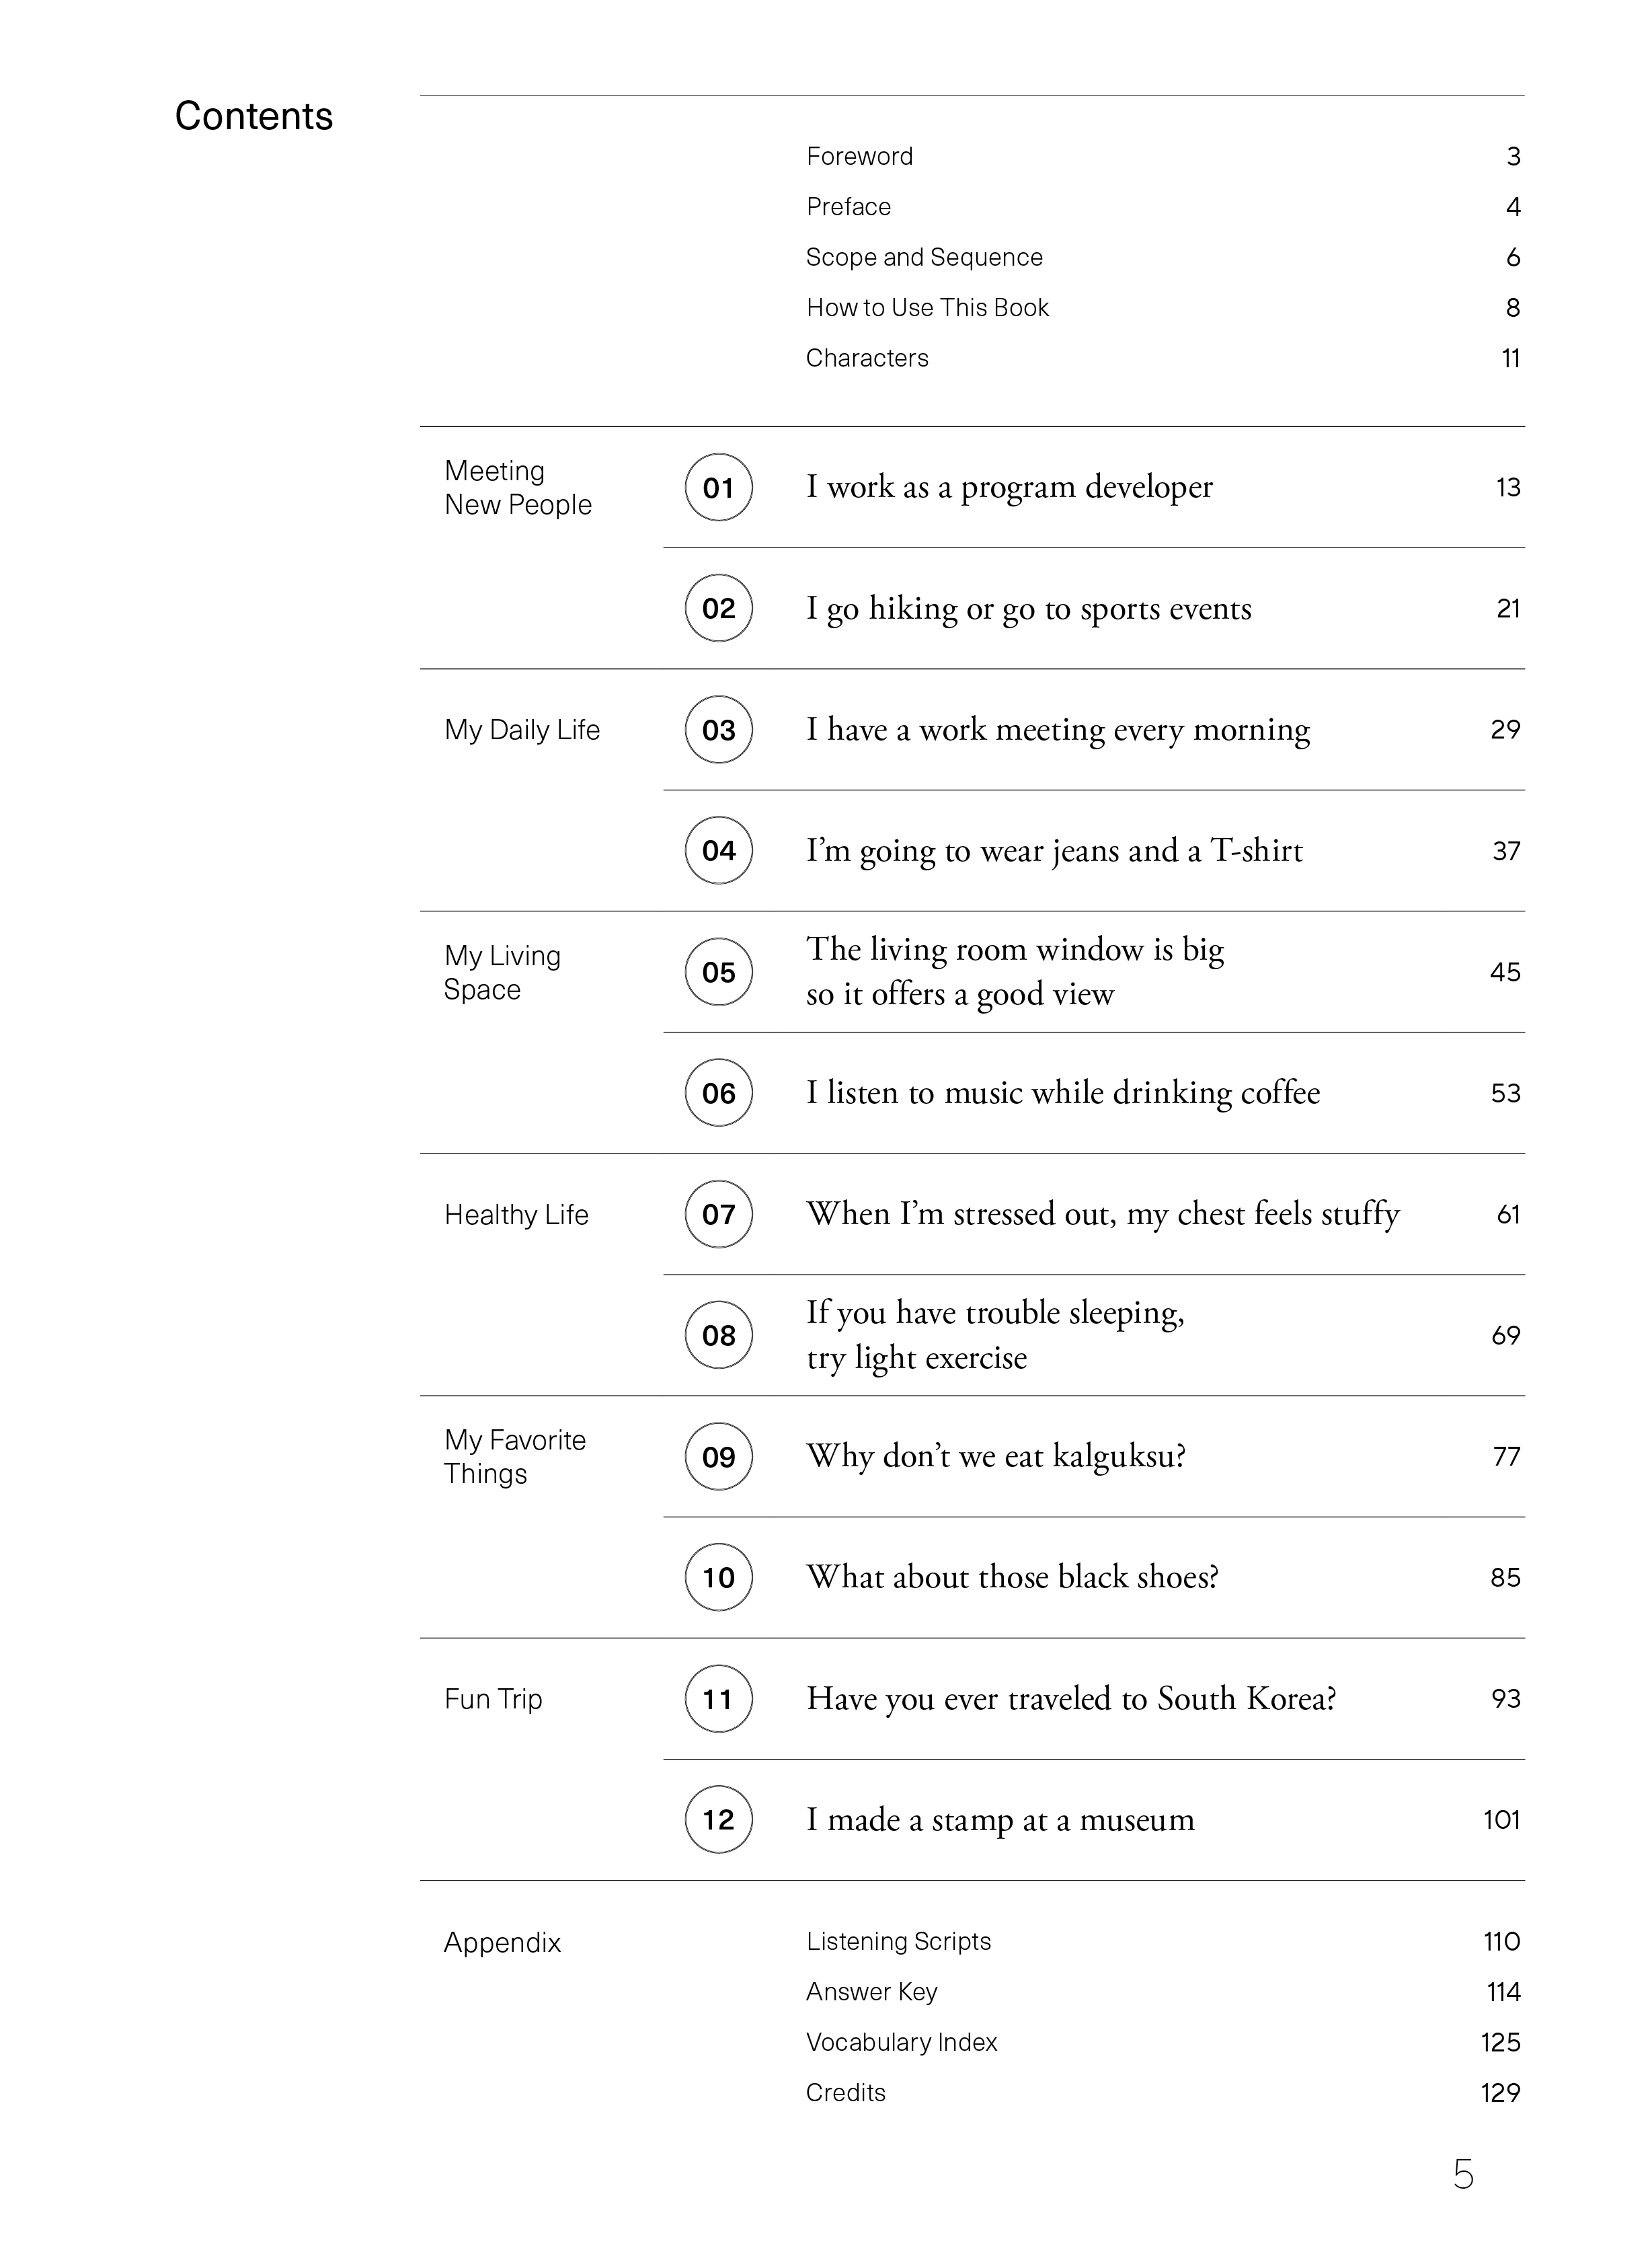Open How to Use This Book
The image size is (1652, 2264).
(x=927, y=307)
